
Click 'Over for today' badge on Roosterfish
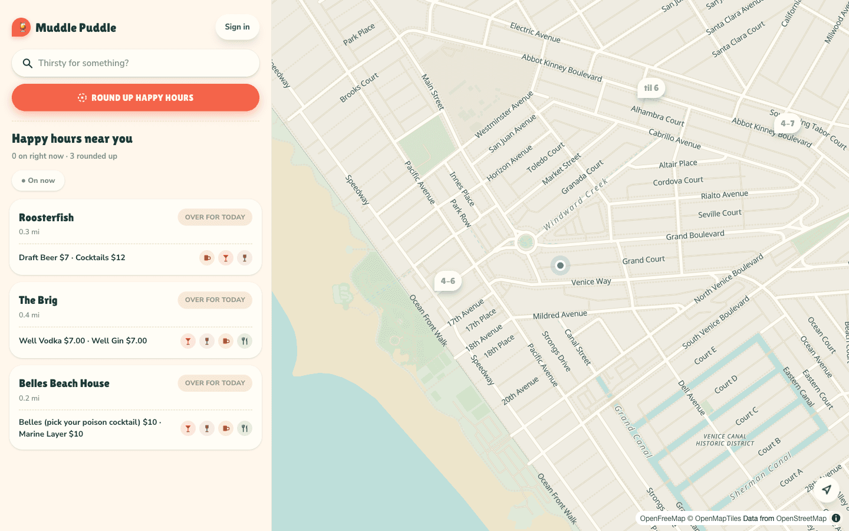[215, 217]
